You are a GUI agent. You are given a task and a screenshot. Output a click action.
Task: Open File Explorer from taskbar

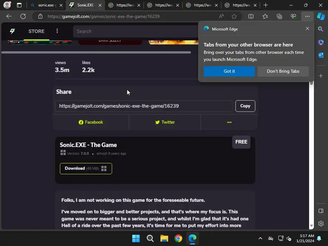(x=164, y=238)
